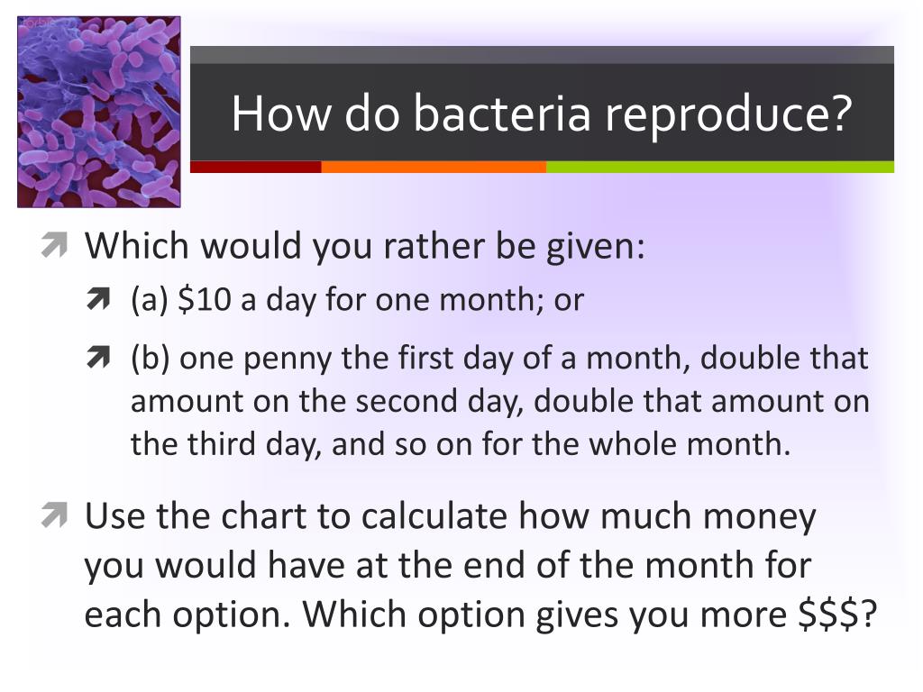The width and height of the screenshot is (923, 692).
Task: Click the line 'the third day, and so on'
Action: click(461, 444)
